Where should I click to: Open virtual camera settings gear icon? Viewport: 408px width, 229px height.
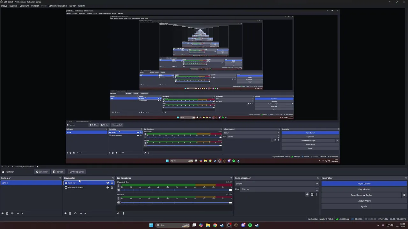pos(404,195)
